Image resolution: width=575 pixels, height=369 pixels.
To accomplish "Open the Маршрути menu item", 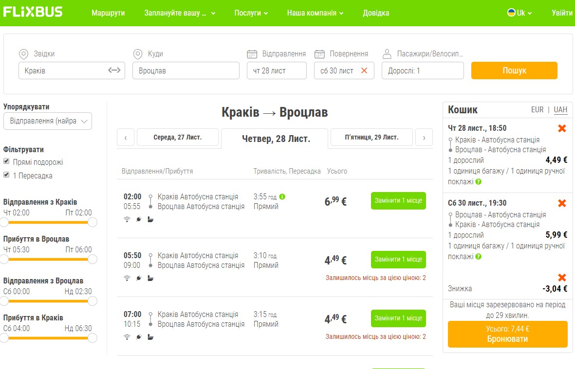I will (x=108, y=13).
